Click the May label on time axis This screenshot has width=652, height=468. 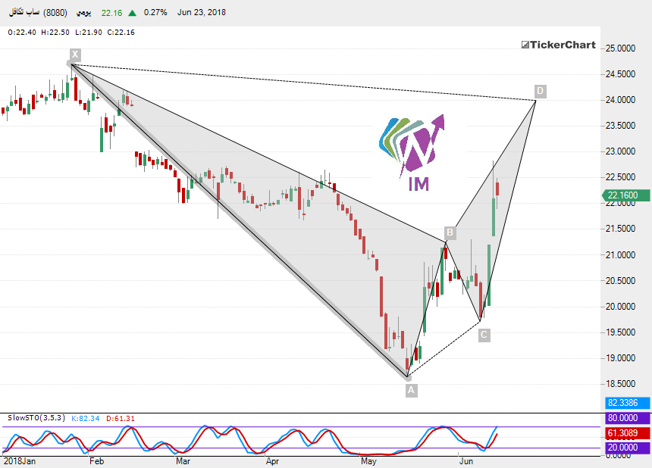pyautogui.click(x=368, y=460)
